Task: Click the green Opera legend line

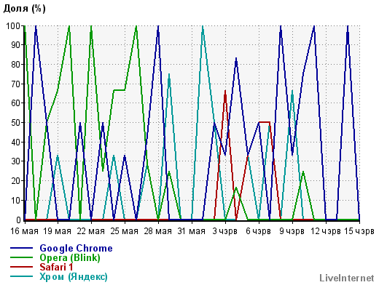Action: [21, 257]
